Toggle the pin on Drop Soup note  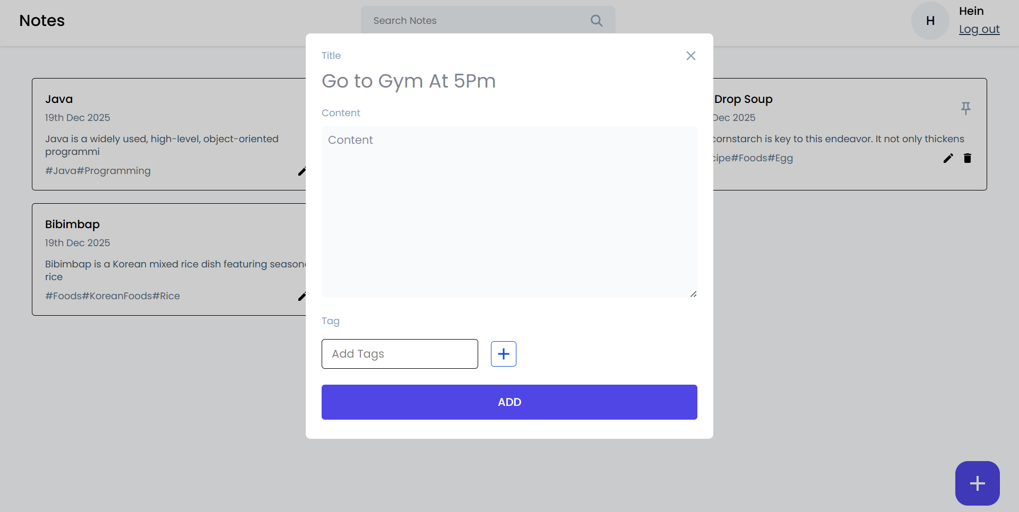pyautogui.click(x=965, y=108)
